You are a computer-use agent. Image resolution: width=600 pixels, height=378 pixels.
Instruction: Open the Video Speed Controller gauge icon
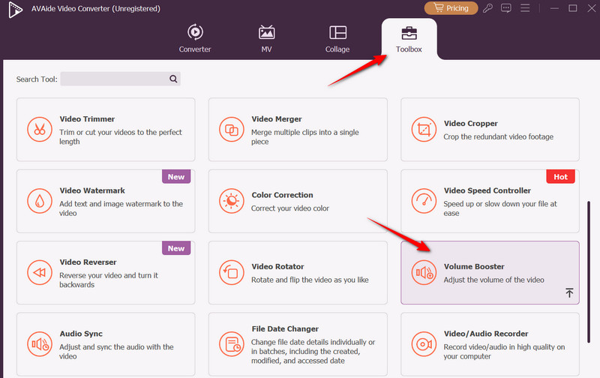tap(424, 200)
